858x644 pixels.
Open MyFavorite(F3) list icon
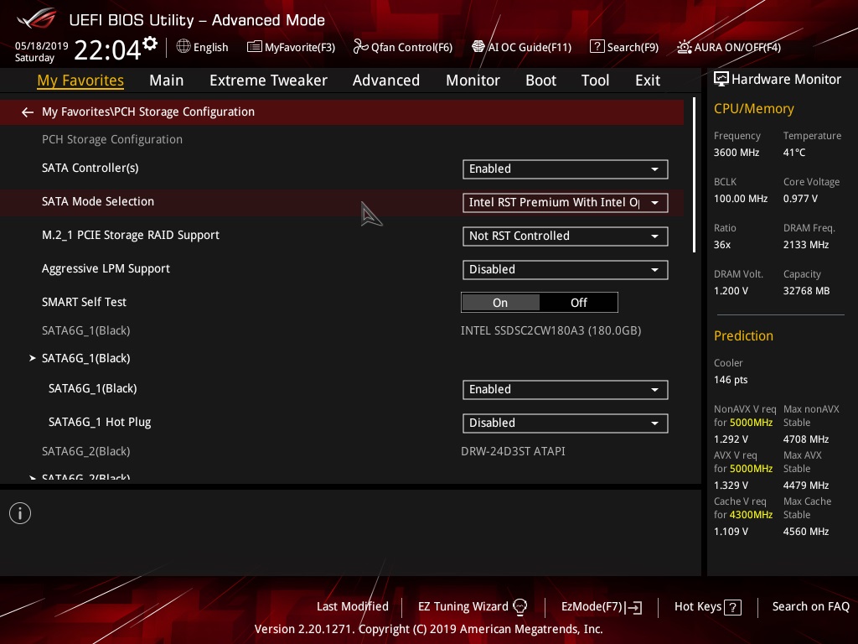255,47
